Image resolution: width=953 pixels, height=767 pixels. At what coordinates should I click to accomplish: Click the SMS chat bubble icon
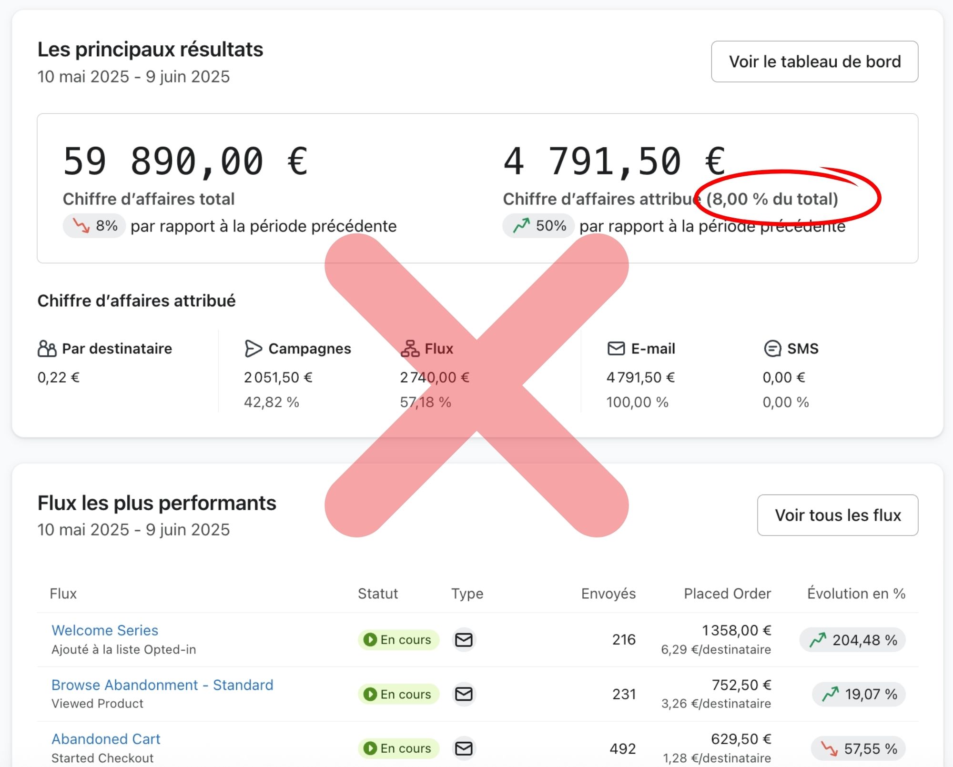pyautogui.click(x=772, y=349)
